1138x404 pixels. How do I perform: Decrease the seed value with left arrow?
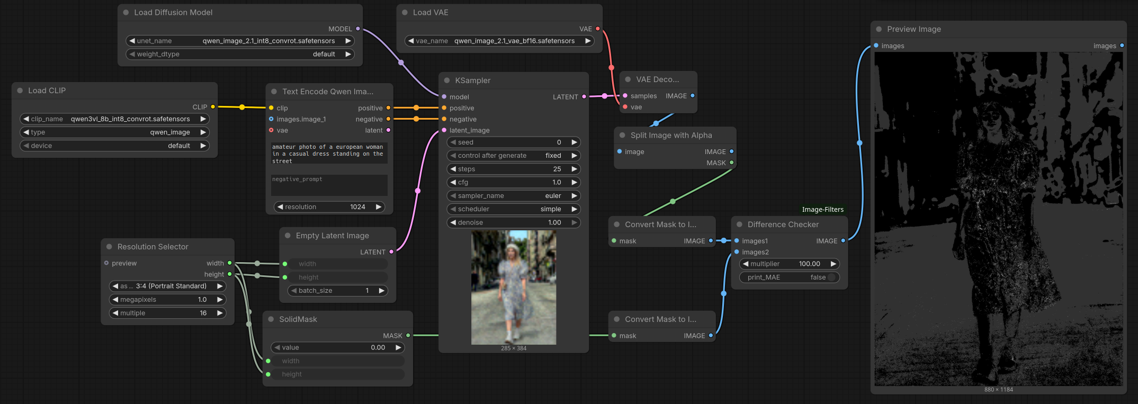[x=453, y=142]
